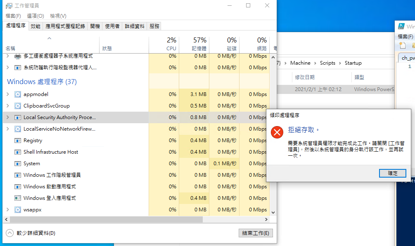This screenshot has height=246, width=415.
Task: Expand the ClipboardSvcGroup process group
Action: (8, 105)
